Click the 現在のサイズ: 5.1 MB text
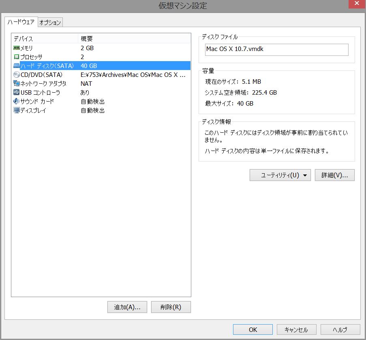 coord(233,82)
